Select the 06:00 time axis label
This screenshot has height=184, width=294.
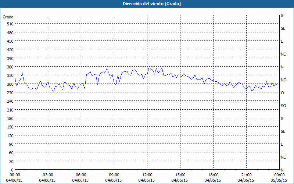click(x=81, y=175)
